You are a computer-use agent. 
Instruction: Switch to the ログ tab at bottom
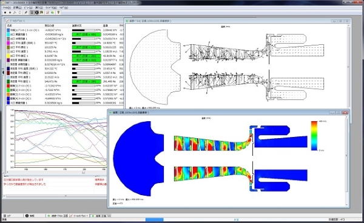(7, 216)
